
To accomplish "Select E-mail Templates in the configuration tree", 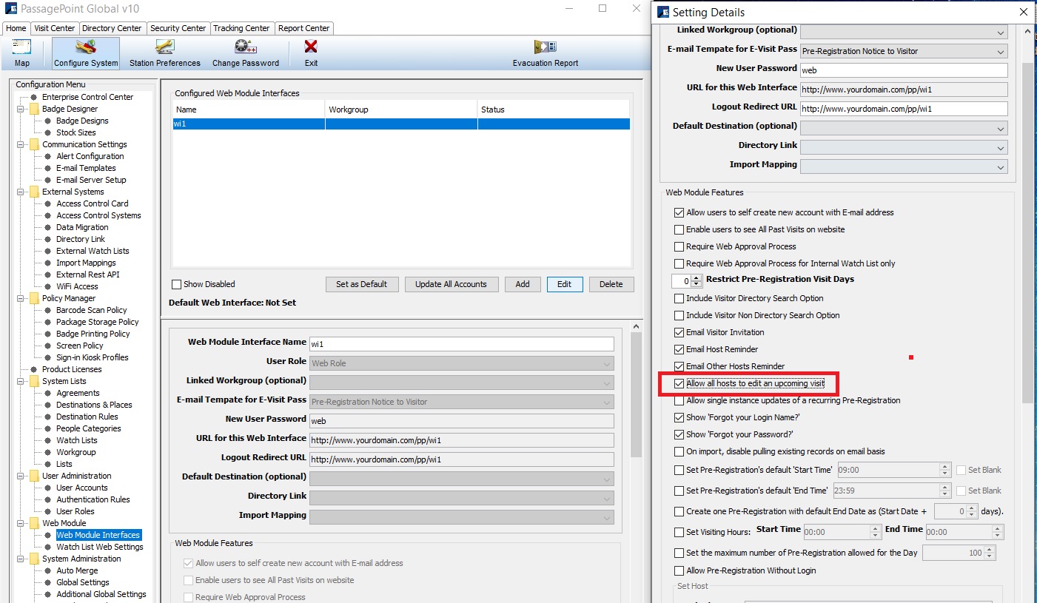I will pos(86,168).
